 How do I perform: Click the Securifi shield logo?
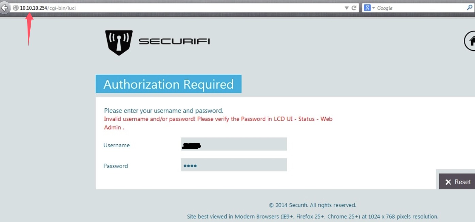click(x=118, y=42)
